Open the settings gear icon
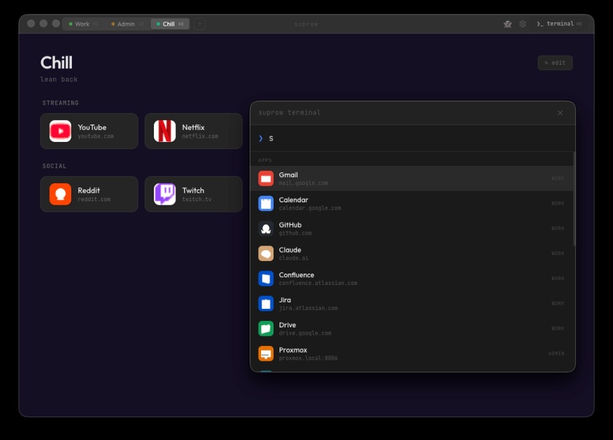Image resolution: width=613 pixels, height=440 pixels. [x=522, y=24]
